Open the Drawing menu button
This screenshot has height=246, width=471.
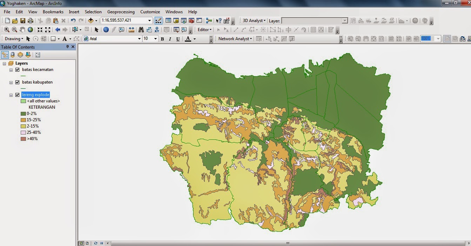[14, 39]
